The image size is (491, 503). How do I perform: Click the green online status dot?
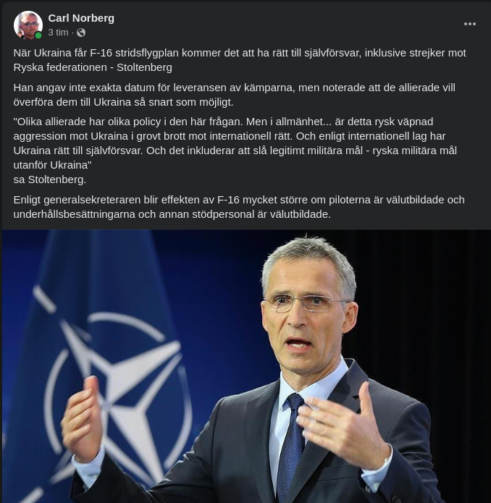[38, 35]
